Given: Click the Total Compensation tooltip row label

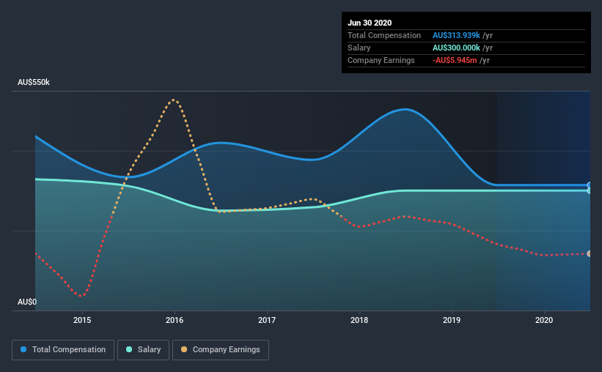Looking at the screenshot, I should (x=384, y=35).
